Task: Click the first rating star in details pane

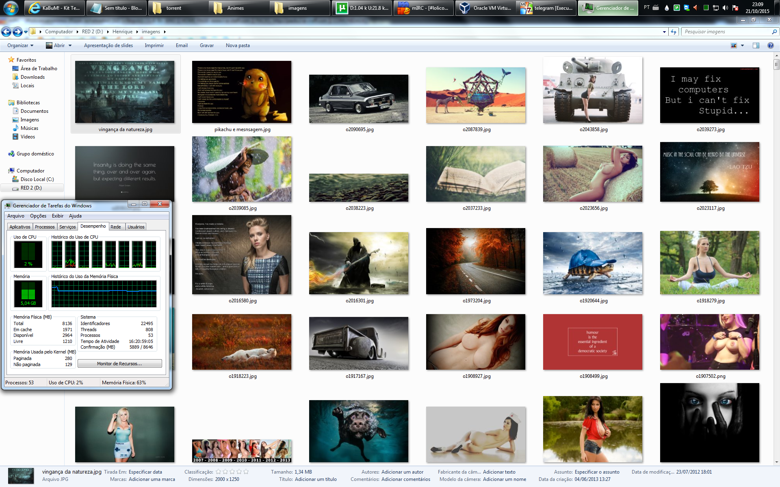Action: [x=219, y=472]
